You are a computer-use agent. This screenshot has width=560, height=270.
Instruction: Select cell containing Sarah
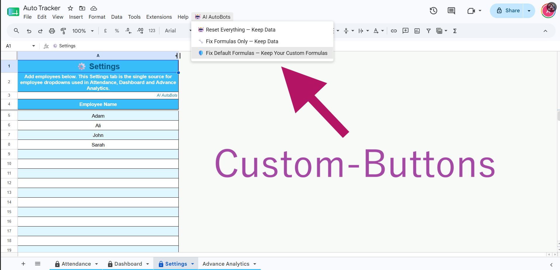pos(98,145)
